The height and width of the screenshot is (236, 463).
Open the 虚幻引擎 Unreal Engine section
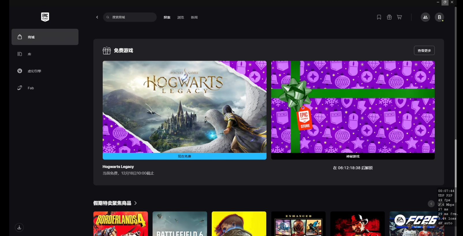pos(45,71)
